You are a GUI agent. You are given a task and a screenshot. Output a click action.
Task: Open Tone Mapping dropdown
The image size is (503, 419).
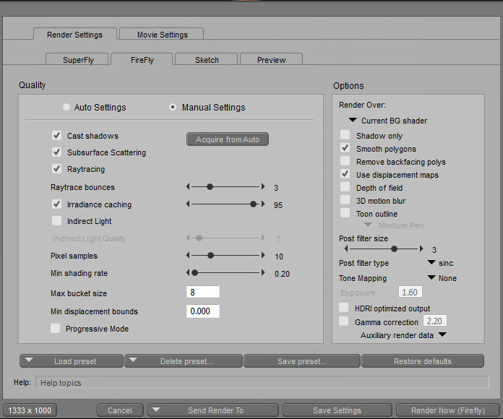[x=431, y=278]
